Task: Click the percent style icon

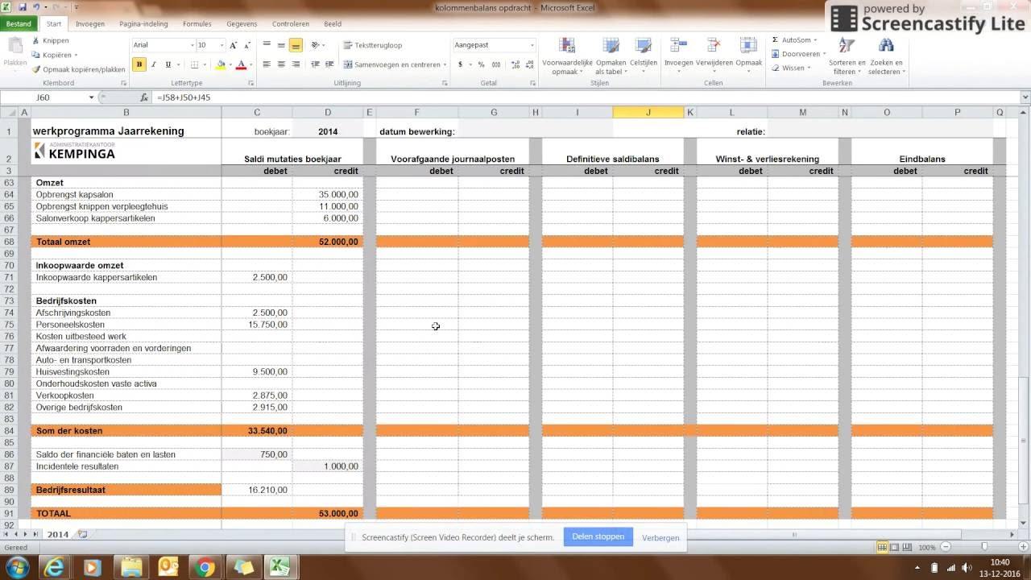Action: [x=482, y=64]
